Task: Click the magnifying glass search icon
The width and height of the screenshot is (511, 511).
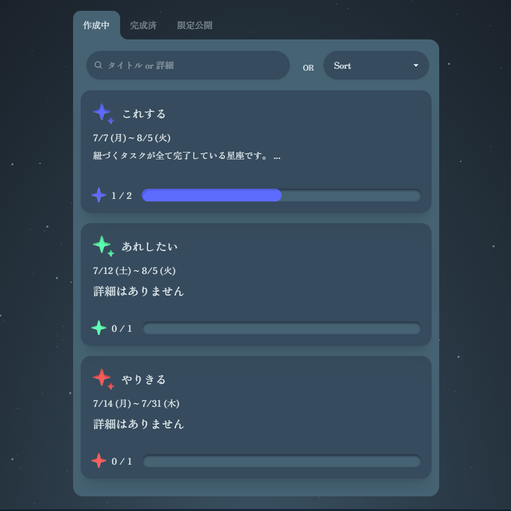Action: coord(99,64)
